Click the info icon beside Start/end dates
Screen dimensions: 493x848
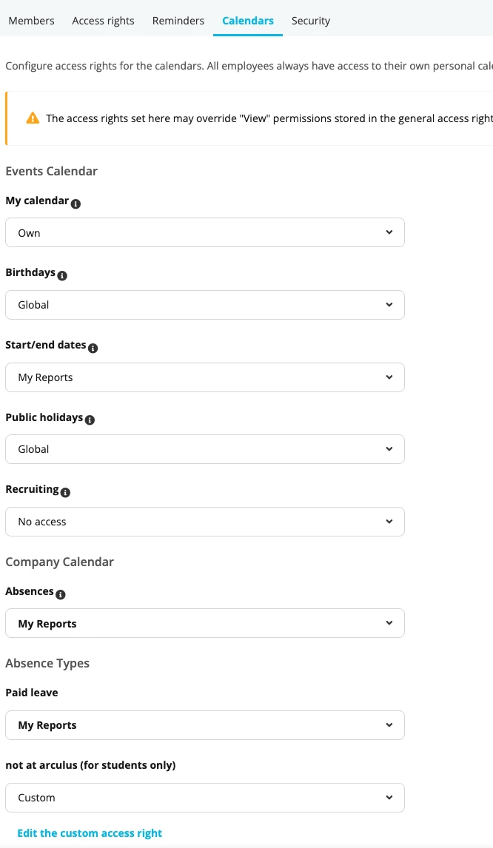93,349
